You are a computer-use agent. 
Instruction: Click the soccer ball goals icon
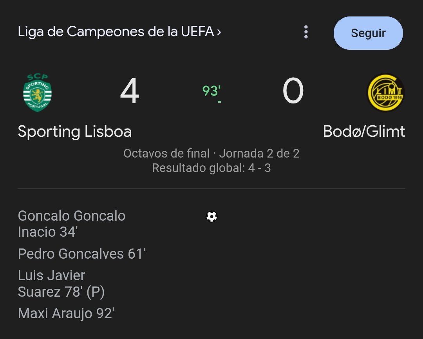coord(212,216)
